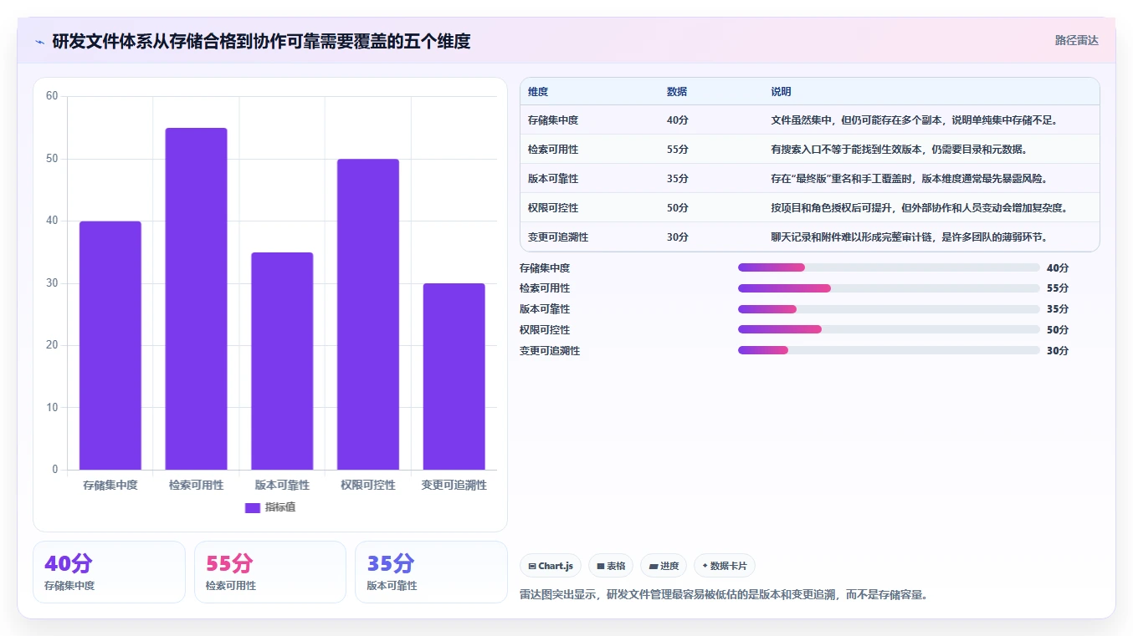The height and width of the screenshot is (636, 1133).
Task: Click the 存储集中度 progress bar
Action: pos(889,267)
